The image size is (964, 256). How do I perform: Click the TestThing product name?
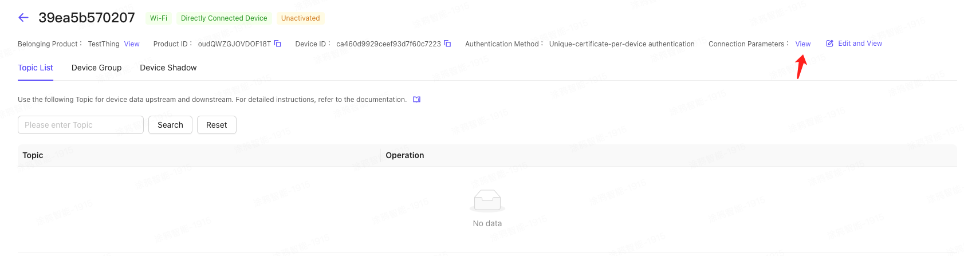point(104,44)
